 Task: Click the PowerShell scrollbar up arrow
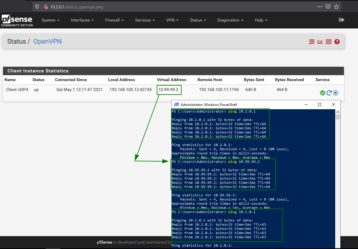click(x=338, y=112)
